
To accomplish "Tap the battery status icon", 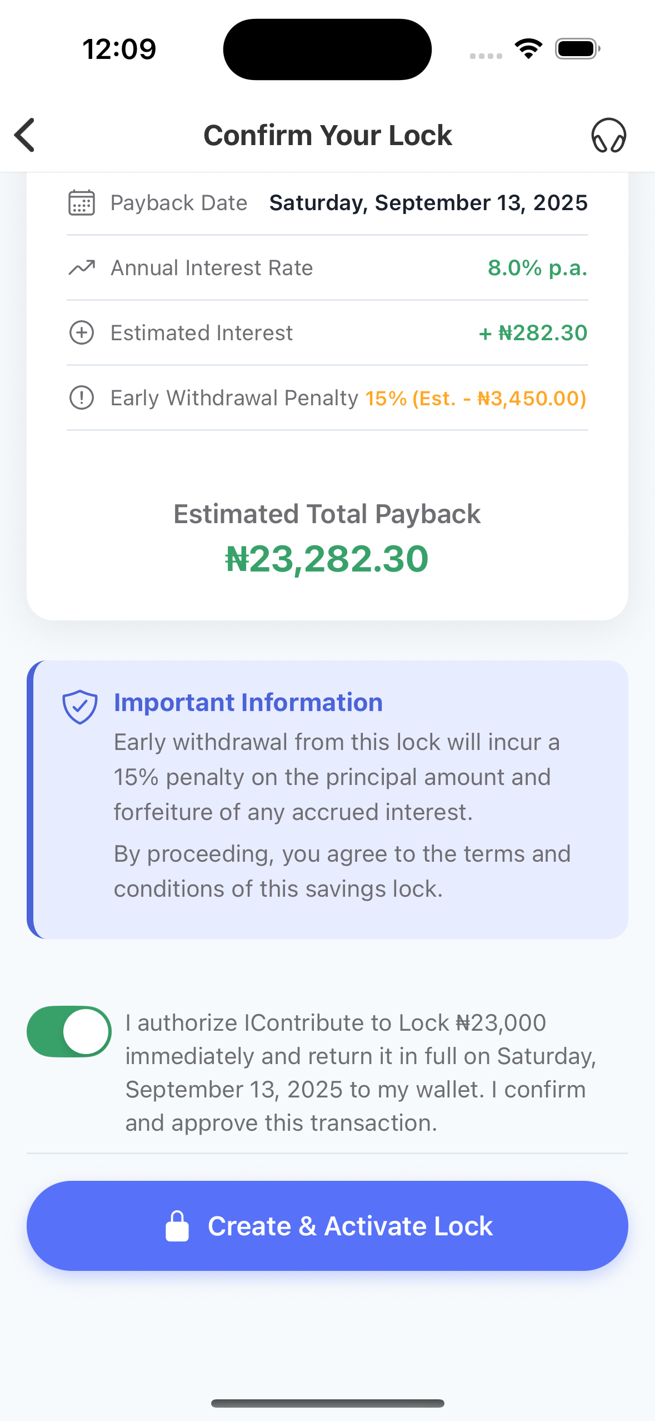I will tap(577, 49).
